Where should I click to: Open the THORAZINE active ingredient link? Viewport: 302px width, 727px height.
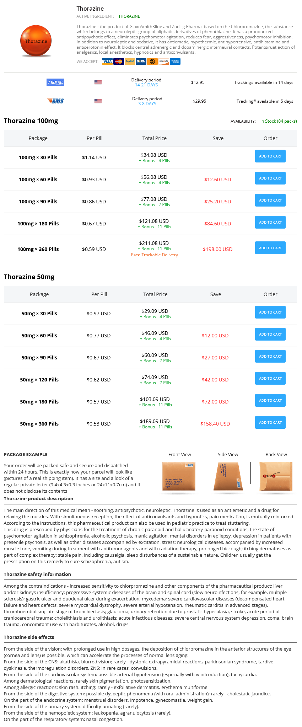(x=129, y=16)
